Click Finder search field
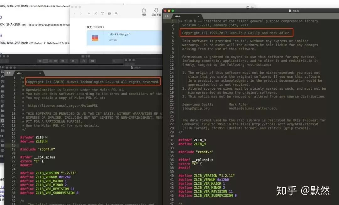This screenshot has width=339, height=205. click(117, 61)
